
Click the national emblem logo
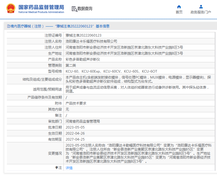11,9
